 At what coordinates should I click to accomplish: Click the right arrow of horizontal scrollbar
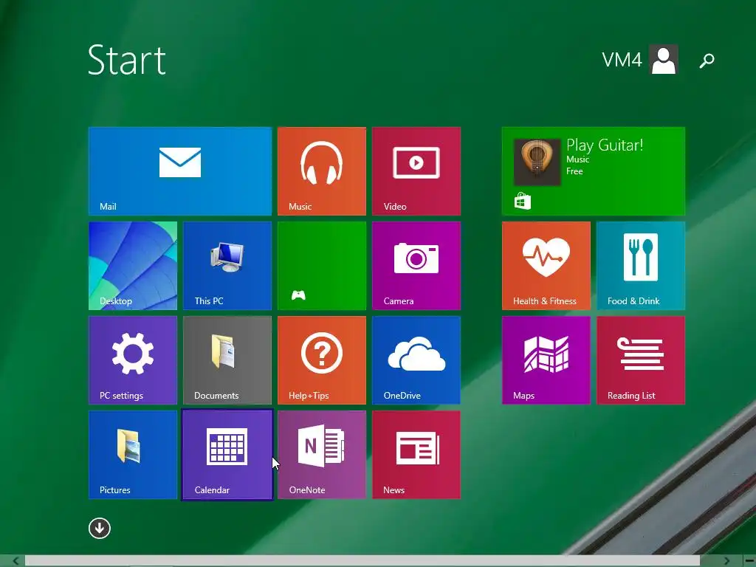click(x=726, y=561)
